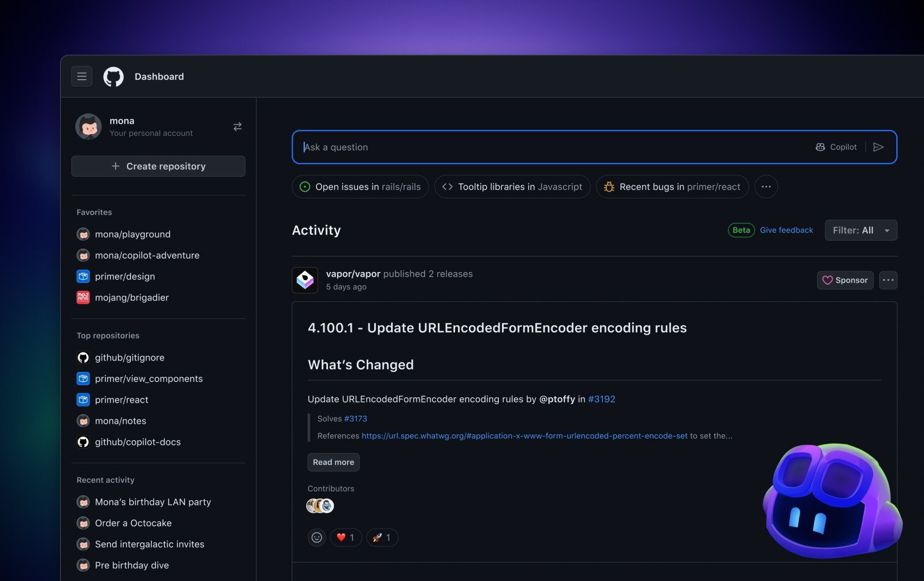Image resolution: width=924 pixels, height=581 pixels.
Task: Open the hamburger navigation menu
Action: click(81, 76)
